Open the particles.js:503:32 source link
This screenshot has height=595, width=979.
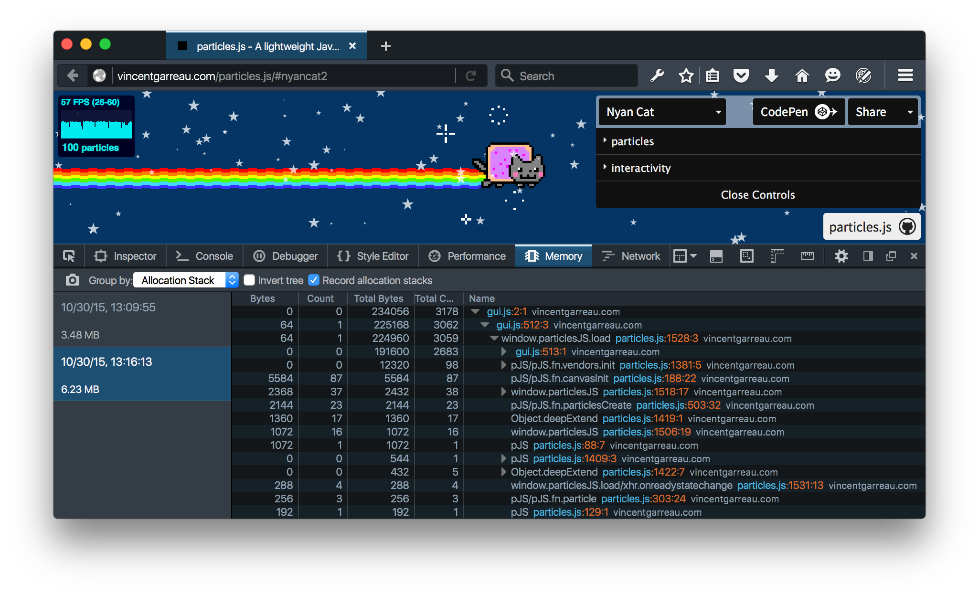click(678, 405)
